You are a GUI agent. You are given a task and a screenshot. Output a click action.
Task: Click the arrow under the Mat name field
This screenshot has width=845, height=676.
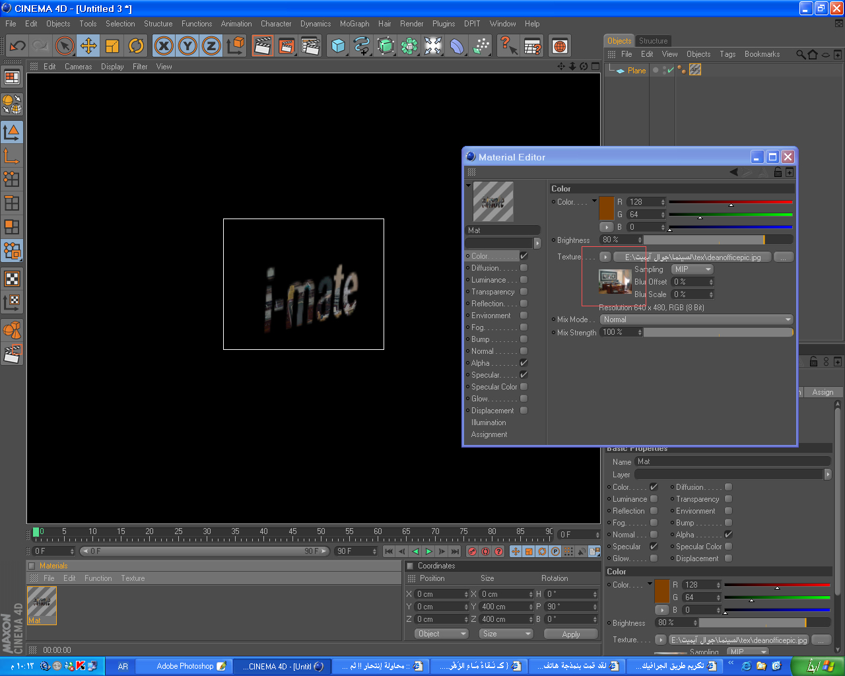(x=537, y=243)
